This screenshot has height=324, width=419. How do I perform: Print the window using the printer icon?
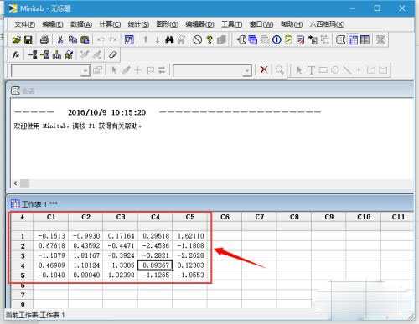44,39
